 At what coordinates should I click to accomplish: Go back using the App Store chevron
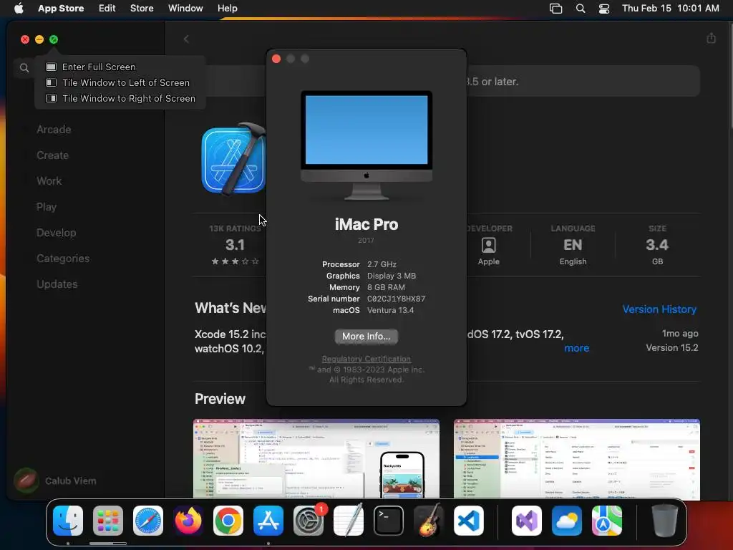[186, 39]
